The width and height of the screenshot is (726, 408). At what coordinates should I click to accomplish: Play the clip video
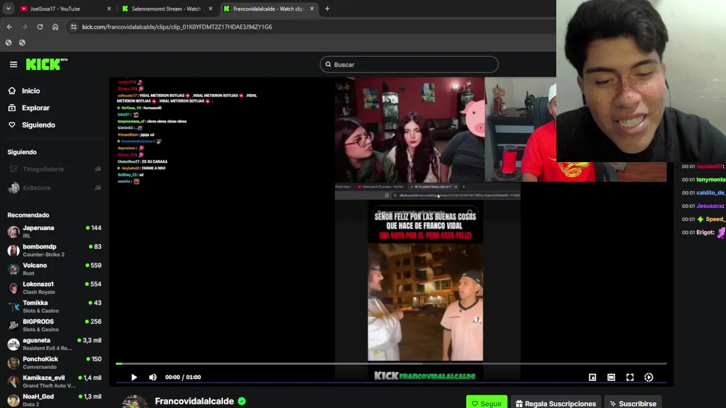point(134,377)
